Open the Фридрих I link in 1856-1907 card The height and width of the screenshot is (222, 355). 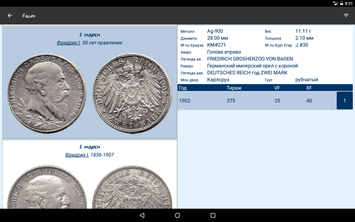(77, 155)
